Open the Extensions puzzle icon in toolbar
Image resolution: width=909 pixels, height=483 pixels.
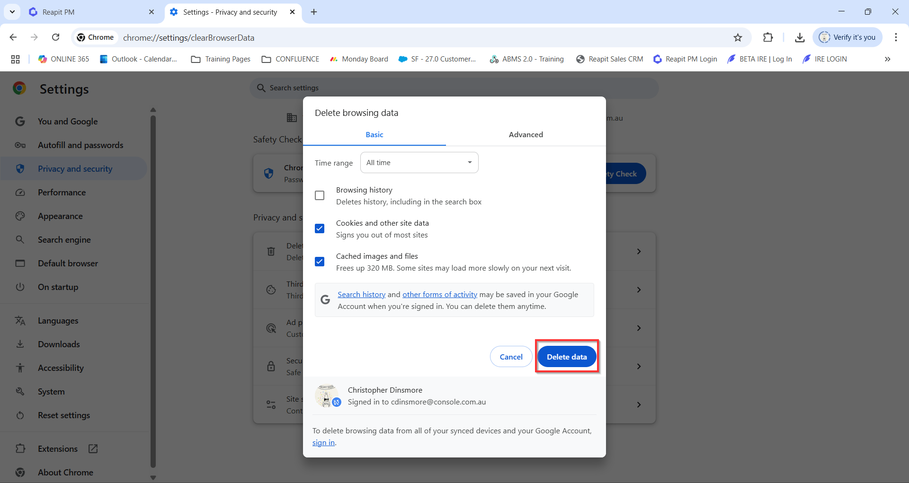pyautogui.click(x=768, y=37)
